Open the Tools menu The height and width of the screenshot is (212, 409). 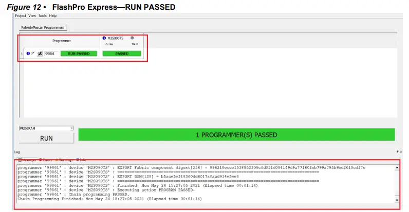(42, 15)
